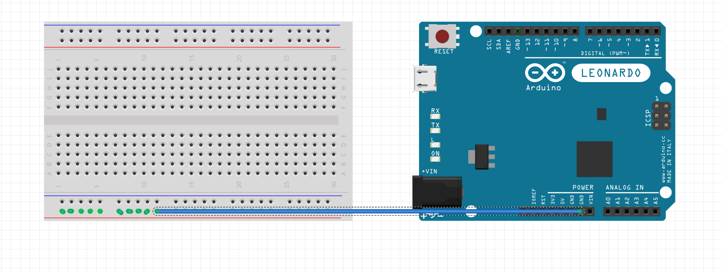Click the green-highlighted GND pin on digital header
The width and height of the screenshot is (722, 272).
(518, 31)
